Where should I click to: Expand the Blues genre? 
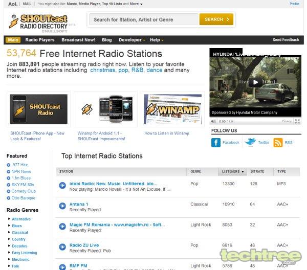point(9,226)
